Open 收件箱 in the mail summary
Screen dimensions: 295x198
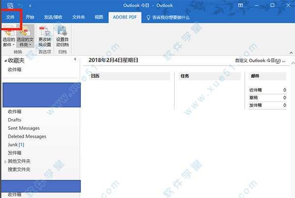255,90
